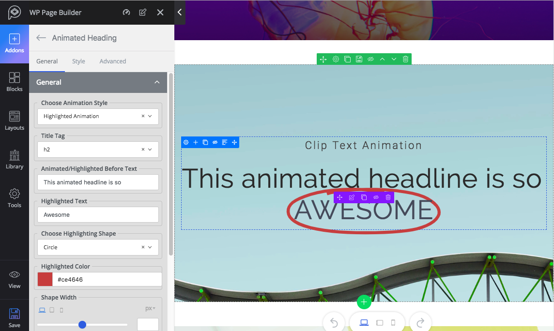This screenshot has height=331, width=554.
Task: Duplicate column via blue copy icon
Action: pyautogui.click(x=205, y=142)
